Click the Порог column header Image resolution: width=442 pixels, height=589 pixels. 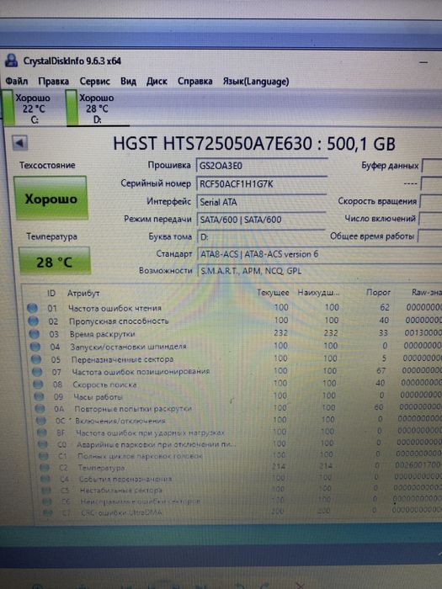point(378,292)
